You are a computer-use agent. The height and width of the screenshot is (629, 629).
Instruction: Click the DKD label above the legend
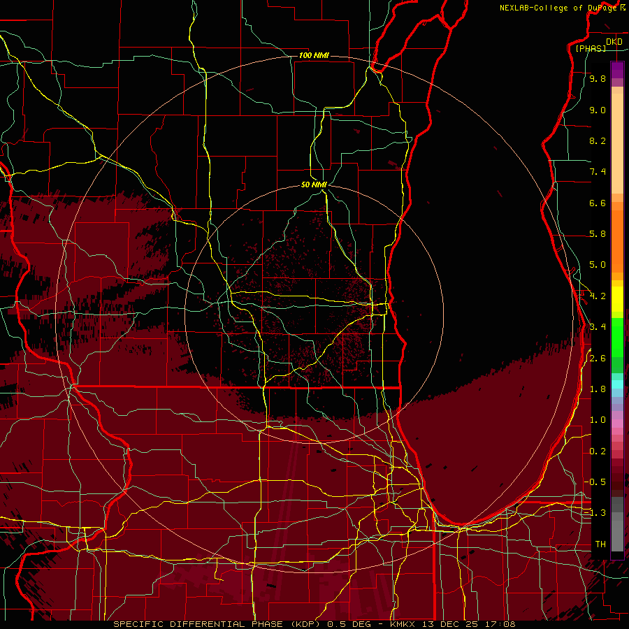[x=614, y=42]
